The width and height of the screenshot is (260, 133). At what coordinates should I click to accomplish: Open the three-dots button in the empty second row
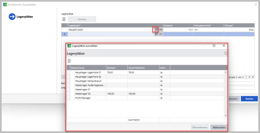[x=161, y=34]
